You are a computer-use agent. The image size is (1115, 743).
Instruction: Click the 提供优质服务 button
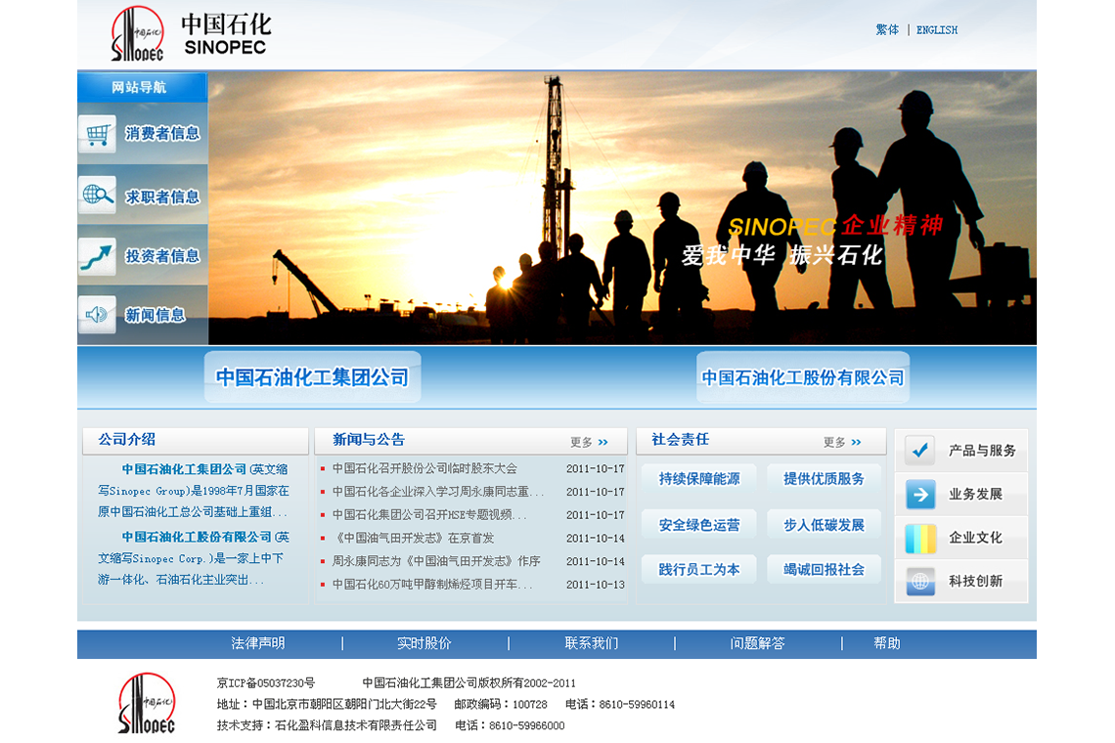[x=825, y=478]
